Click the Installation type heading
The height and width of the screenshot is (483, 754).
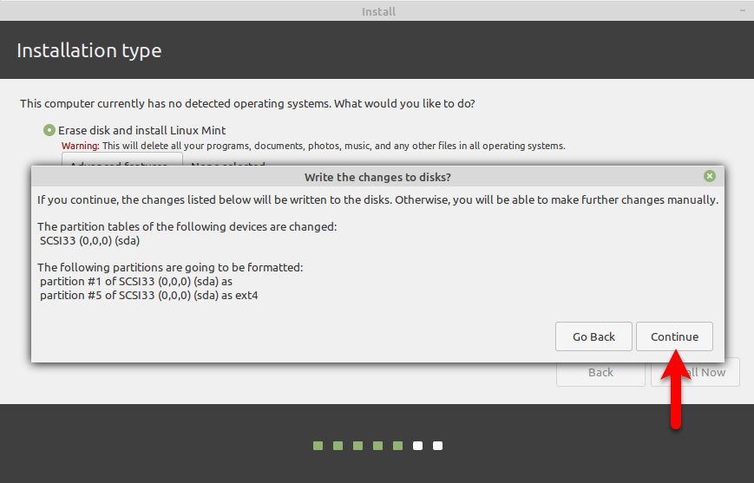89,50
